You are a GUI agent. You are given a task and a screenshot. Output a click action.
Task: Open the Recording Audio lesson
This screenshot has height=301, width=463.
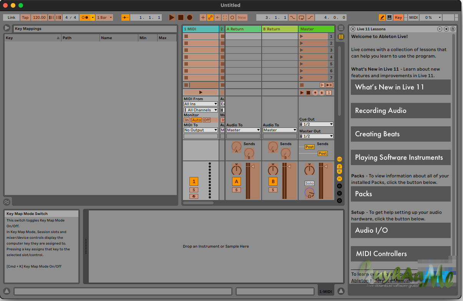[x=401, y=111]
